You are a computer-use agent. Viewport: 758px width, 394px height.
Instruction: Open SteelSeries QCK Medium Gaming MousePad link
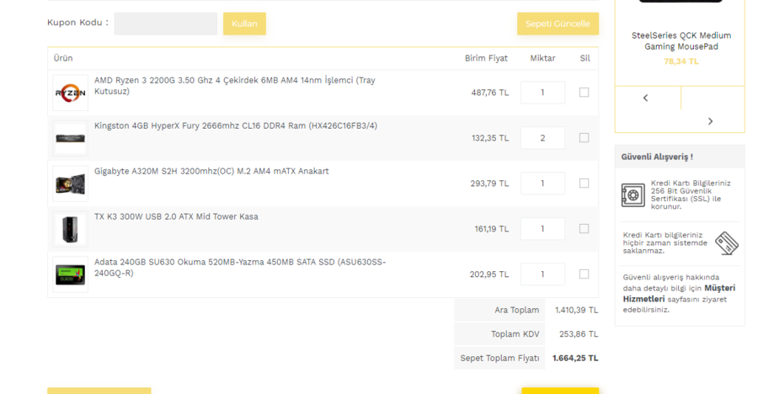coord(681,41)
